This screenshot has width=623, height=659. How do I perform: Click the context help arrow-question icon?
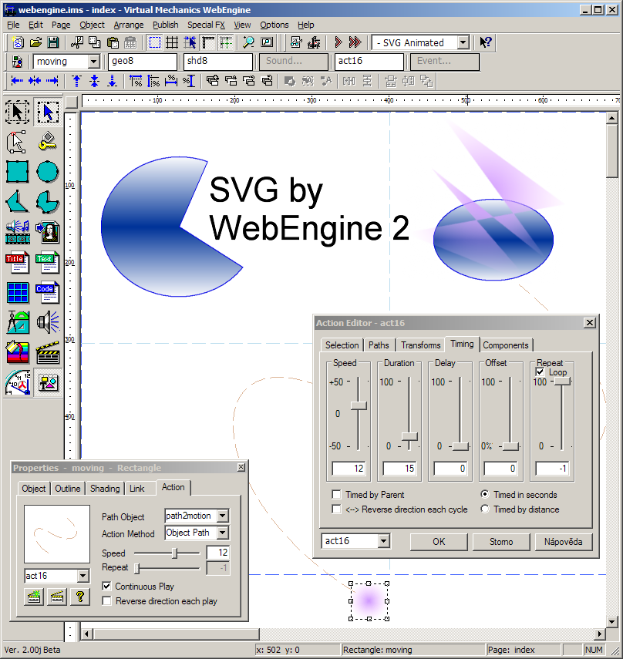tap(486, 42)
